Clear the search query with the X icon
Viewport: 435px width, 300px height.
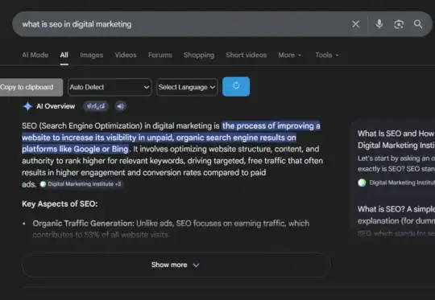click(355, 24)
